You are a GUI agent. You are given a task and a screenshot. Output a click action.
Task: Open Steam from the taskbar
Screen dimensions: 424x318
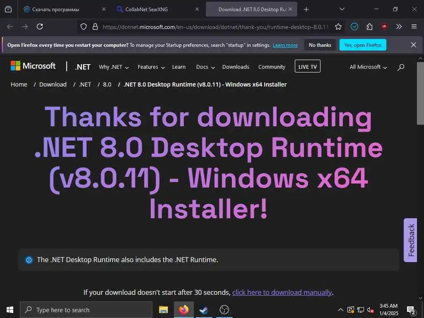(204, 310)
